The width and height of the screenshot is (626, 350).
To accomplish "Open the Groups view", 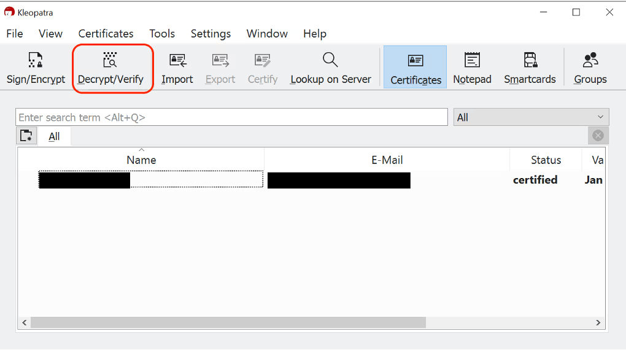I will tap(590, 68).
